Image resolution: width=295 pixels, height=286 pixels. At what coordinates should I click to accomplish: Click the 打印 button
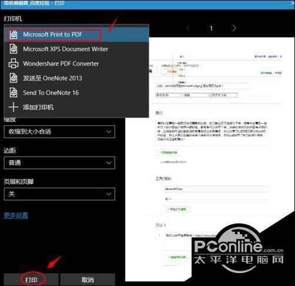(x=31, y=280)
